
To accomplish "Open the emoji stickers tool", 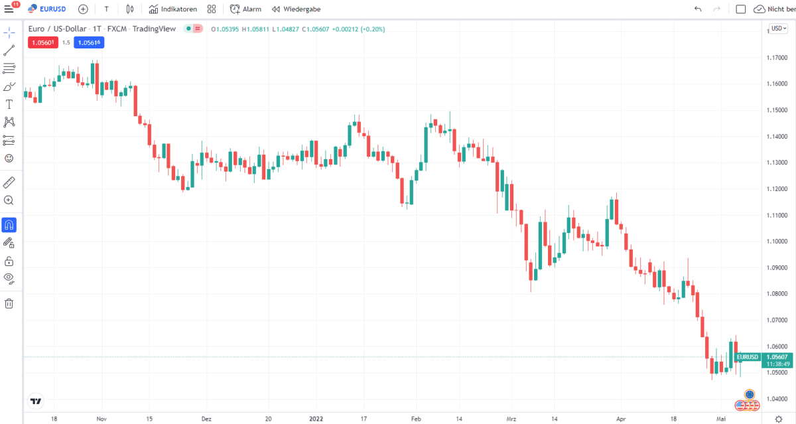I will coord(9,159).
